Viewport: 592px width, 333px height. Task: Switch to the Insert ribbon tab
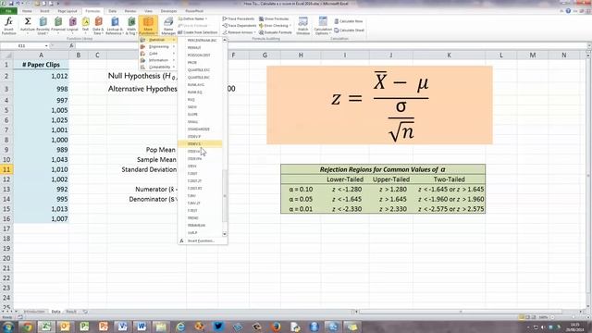tap(44, 11)
